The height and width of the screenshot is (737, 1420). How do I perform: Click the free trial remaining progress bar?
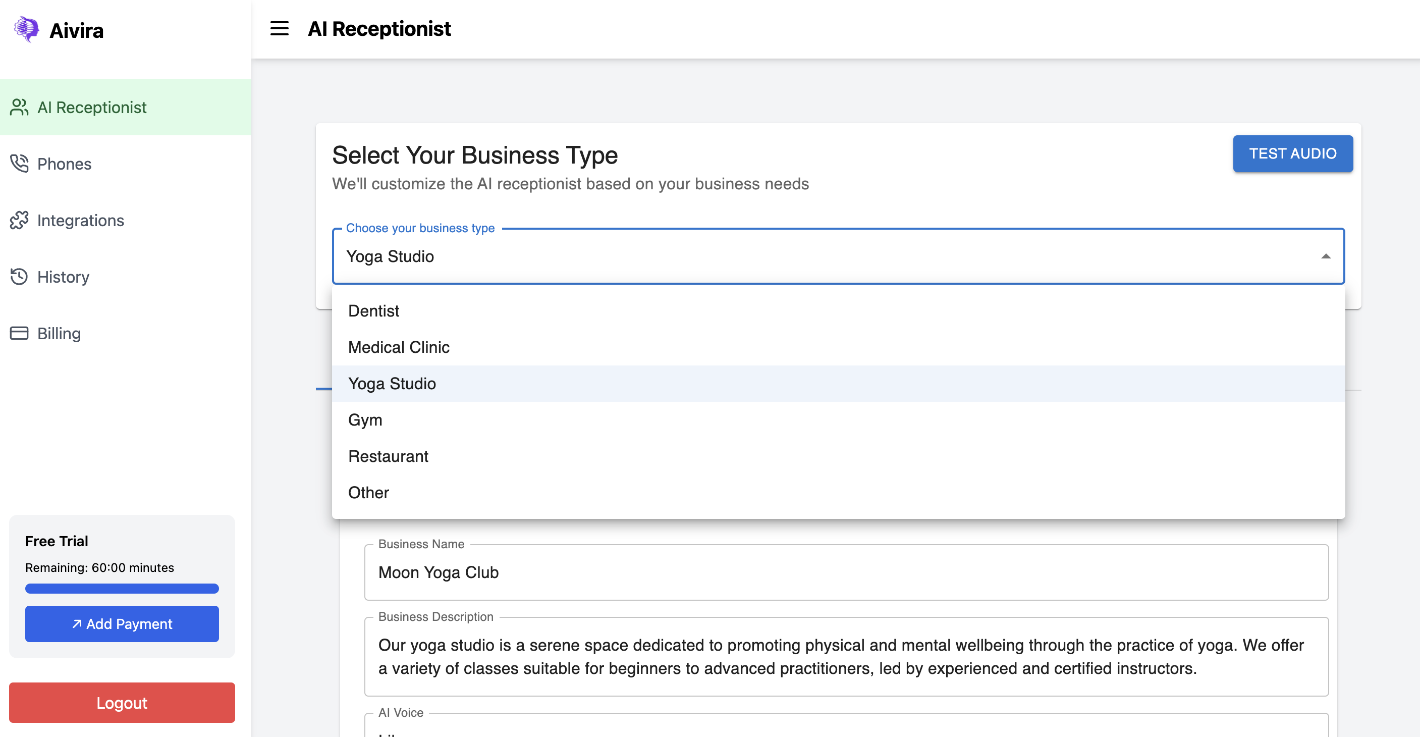(122, 589)
